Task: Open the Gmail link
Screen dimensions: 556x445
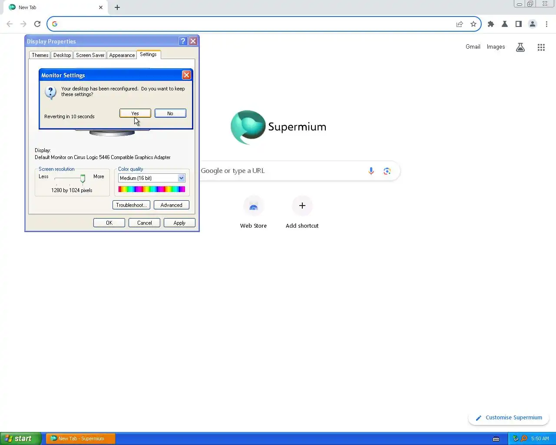Action: [x=473, y=47]
